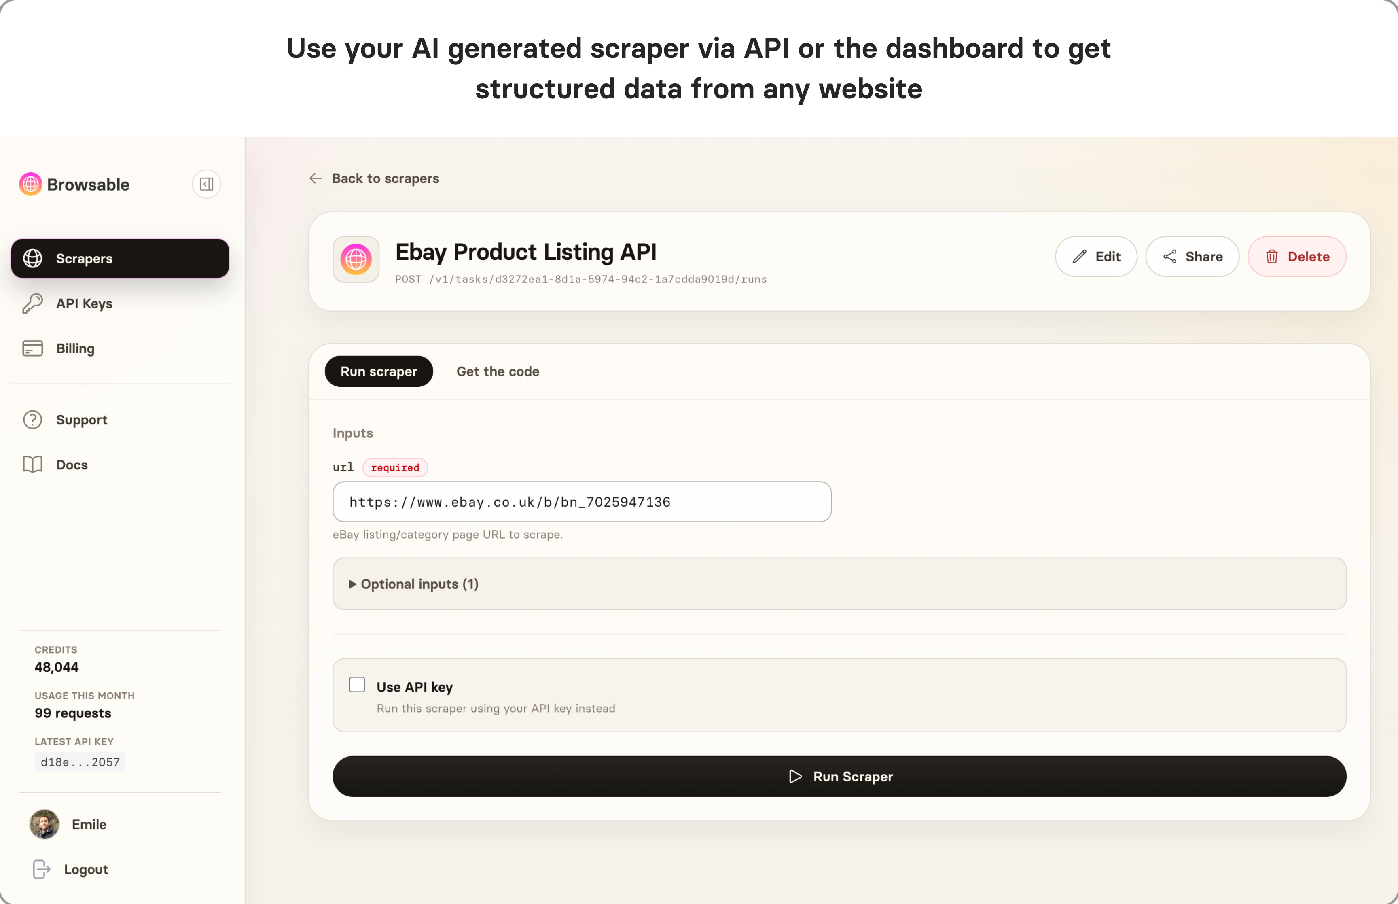The height and width of the screenshot is (904, 1398).
Task: Open Emile's profile avatar
Action: click(x=44, y=824)
